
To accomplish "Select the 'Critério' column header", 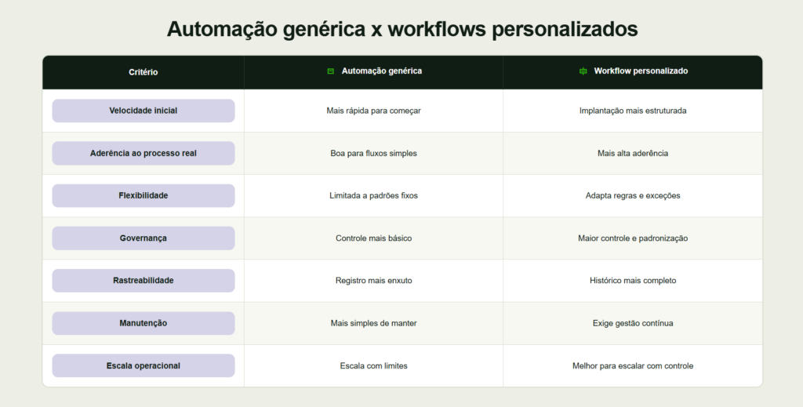I will click(144, 72).
